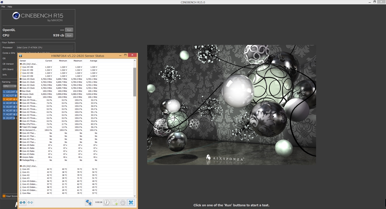This screenshot has height=209, width=386.
Task: Select the orange 4C/8T ranking entry
Action: (10, 99)
